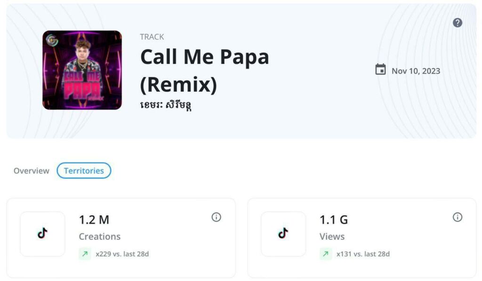Click the calendar icon beside the date
Viewport: 482px width, 281px height.
click(380, 70)
